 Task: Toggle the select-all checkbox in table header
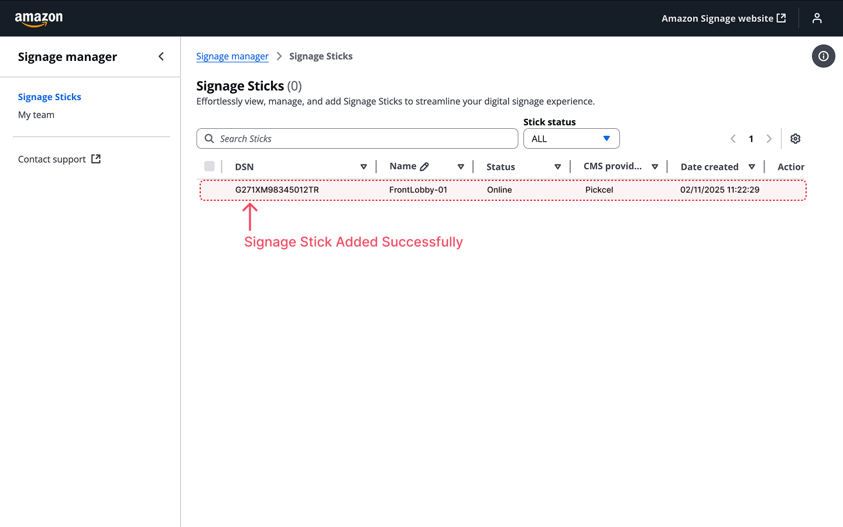(209, 166)
